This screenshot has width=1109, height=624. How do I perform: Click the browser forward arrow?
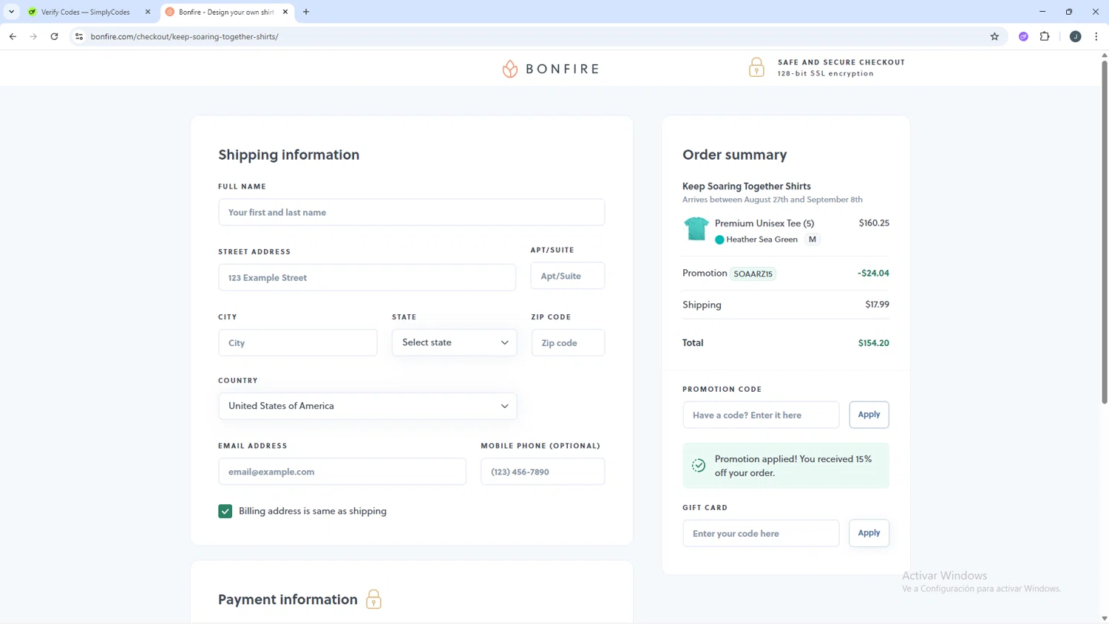[x=33, y=36]
